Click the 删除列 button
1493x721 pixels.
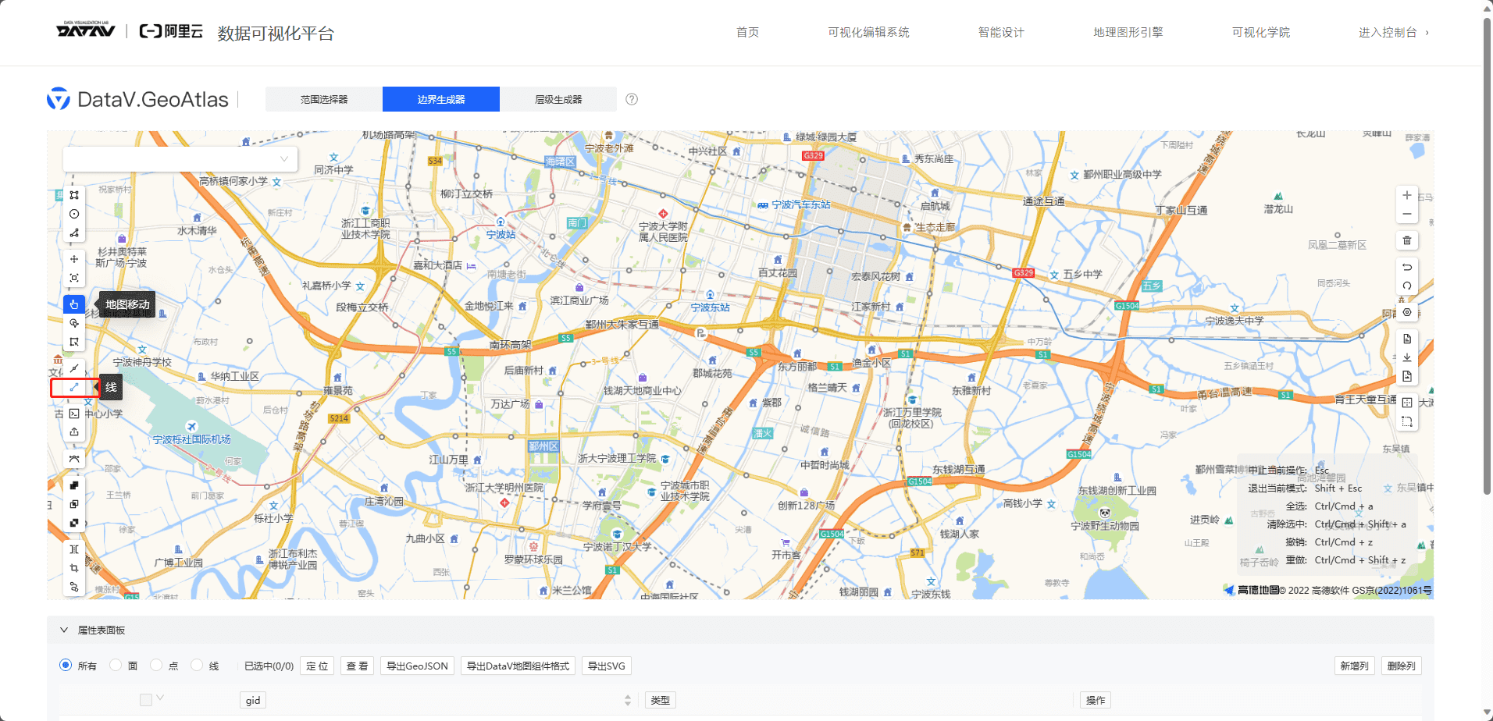tap(1402, 666)
